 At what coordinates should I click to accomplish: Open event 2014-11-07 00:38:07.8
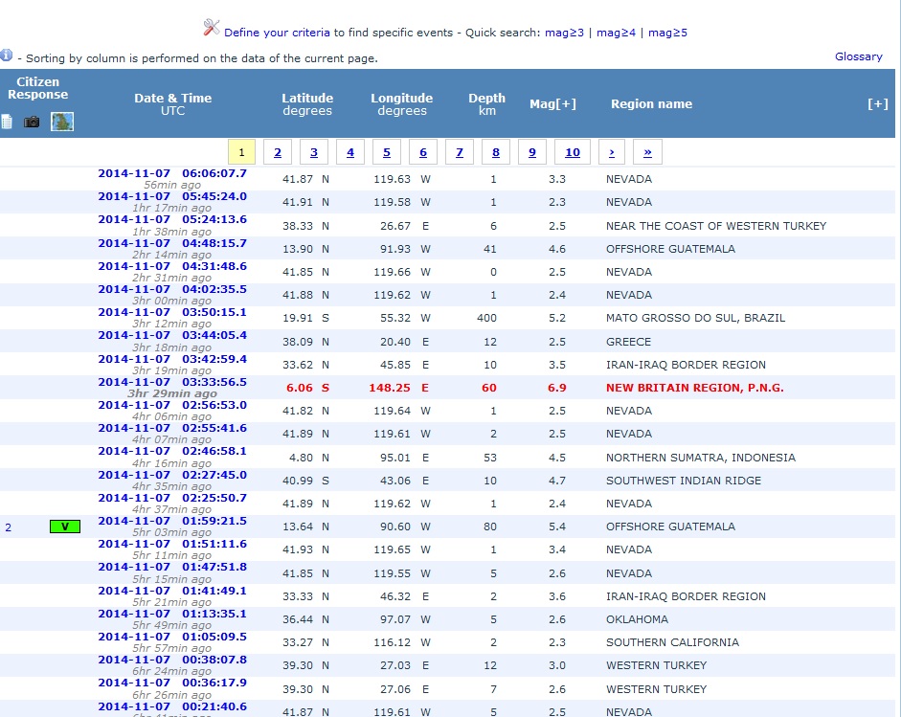click(x=172, y=661)
